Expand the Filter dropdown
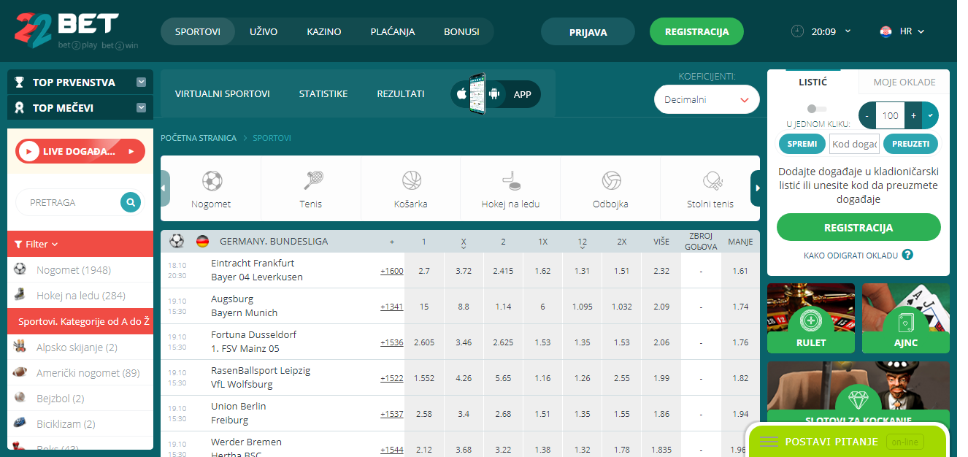 click(x=37, y=244)
